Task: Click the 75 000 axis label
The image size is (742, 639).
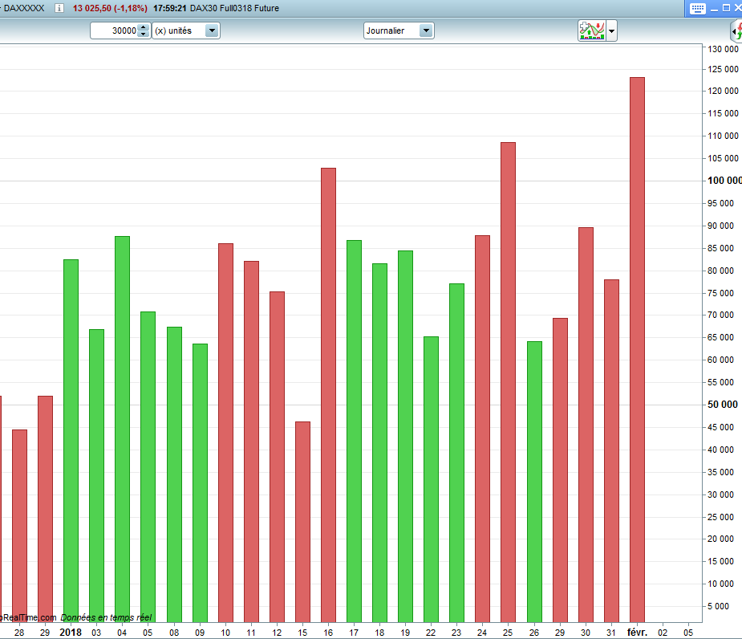Action: point(720,293)
